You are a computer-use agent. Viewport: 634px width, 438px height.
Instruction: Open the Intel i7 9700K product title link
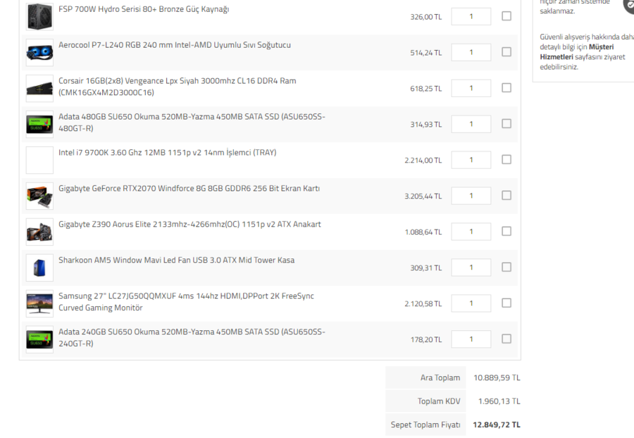pyautogui.click(x=167, y=153)
